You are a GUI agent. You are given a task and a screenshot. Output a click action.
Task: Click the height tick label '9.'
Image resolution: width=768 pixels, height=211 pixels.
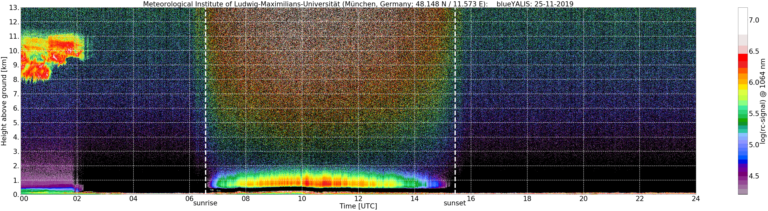coord(16,65)
